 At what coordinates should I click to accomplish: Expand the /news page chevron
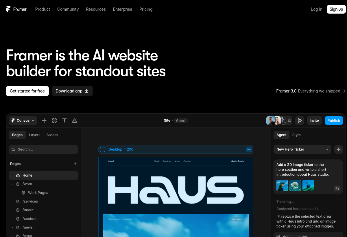(12, 227)
